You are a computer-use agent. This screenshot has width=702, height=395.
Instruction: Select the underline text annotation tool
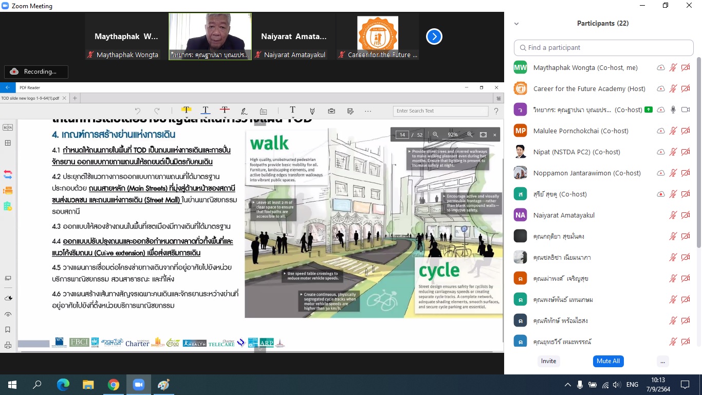[x=205, y=111]
